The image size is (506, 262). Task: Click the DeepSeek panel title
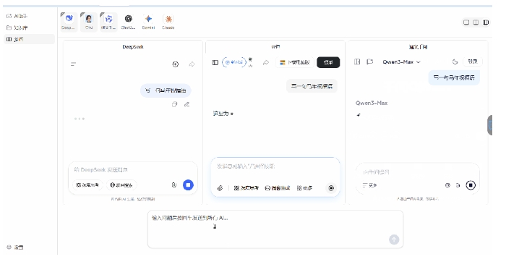click(x=132, y=47)
